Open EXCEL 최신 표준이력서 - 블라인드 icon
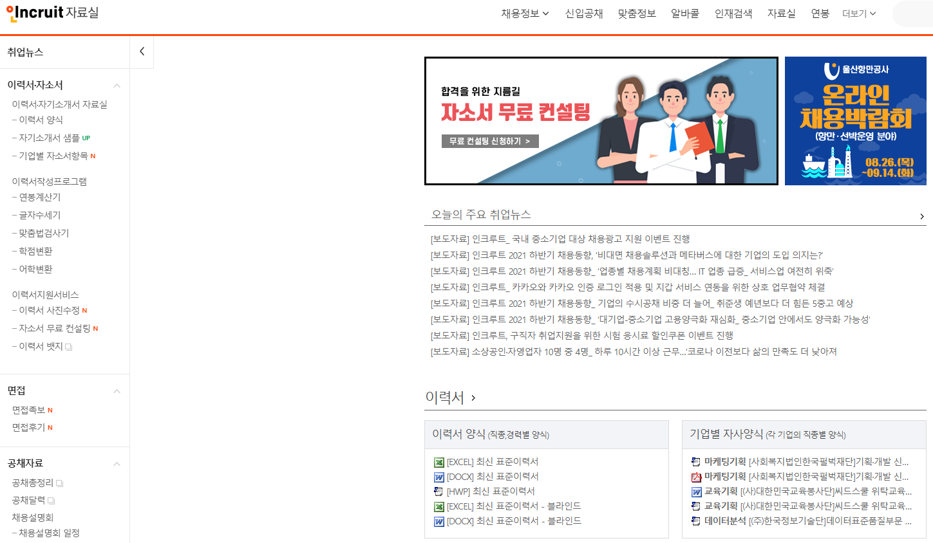 439,506
